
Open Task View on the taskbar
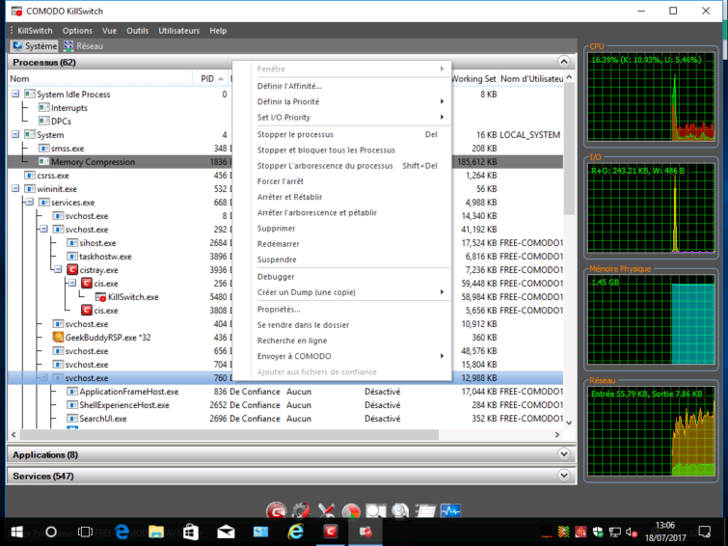[x=86, y=532]
